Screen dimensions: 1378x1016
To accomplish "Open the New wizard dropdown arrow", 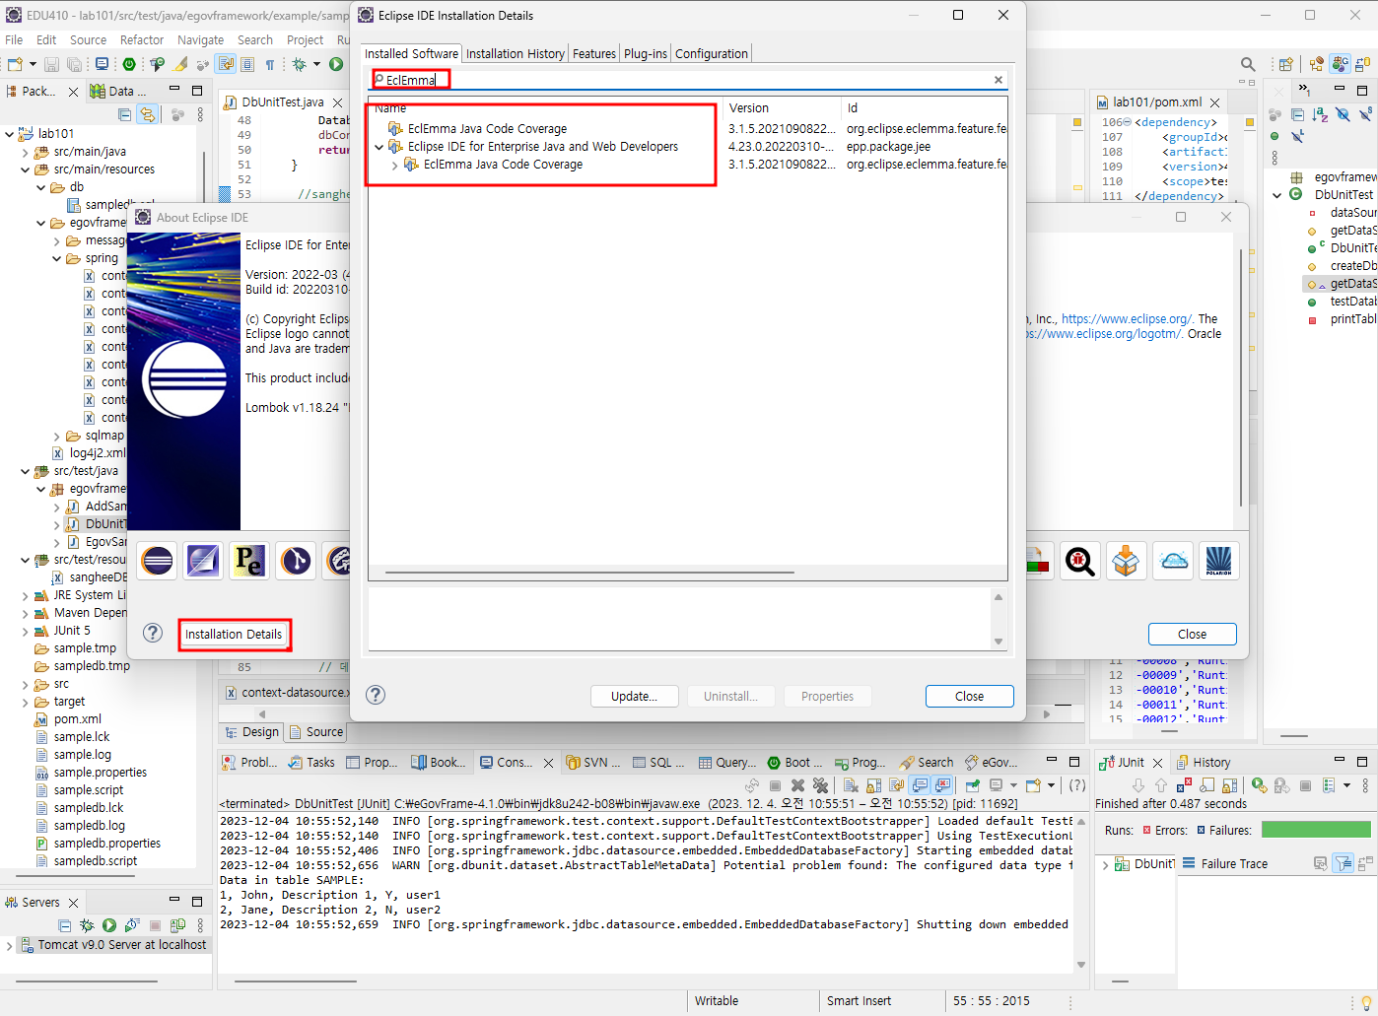I will point(33,64).
